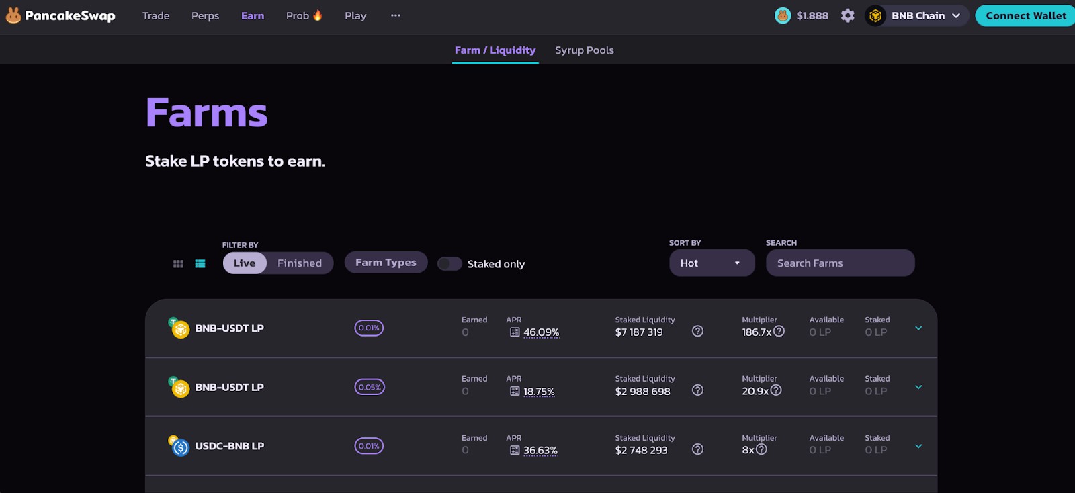
Task: Click the USDC-BNB LP farm name
Action: [230, 446]
